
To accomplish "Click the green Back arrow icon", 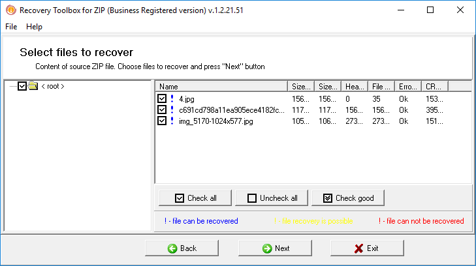I will point(172,248).
